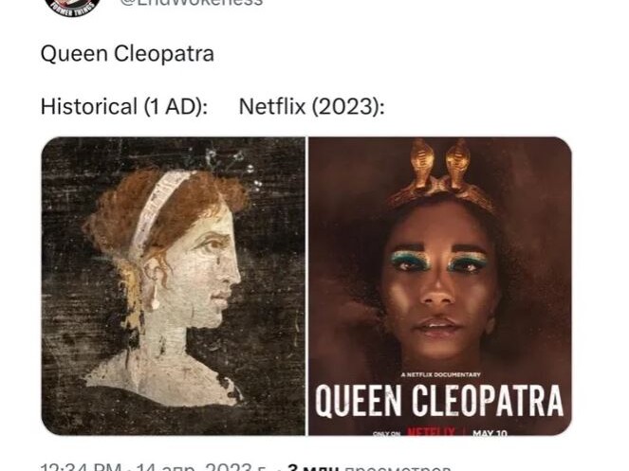Click the 2023 date in tweet footer
Image resolution: width=629 pixels, height=471 pixels.
pyautogui.click(x=200, y=467)
